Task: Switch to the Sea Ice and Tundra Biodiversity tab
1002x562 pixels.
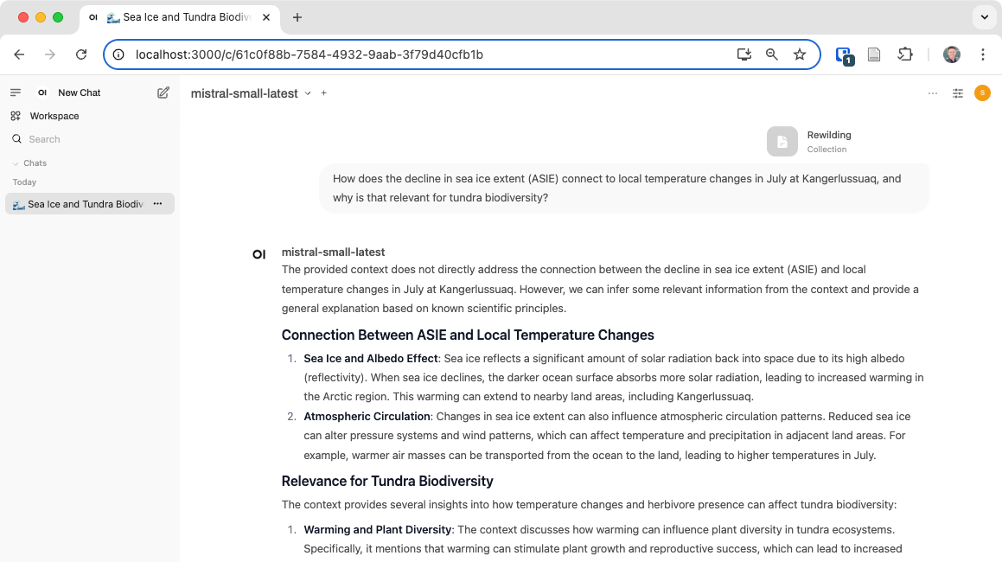Action: 173,16
